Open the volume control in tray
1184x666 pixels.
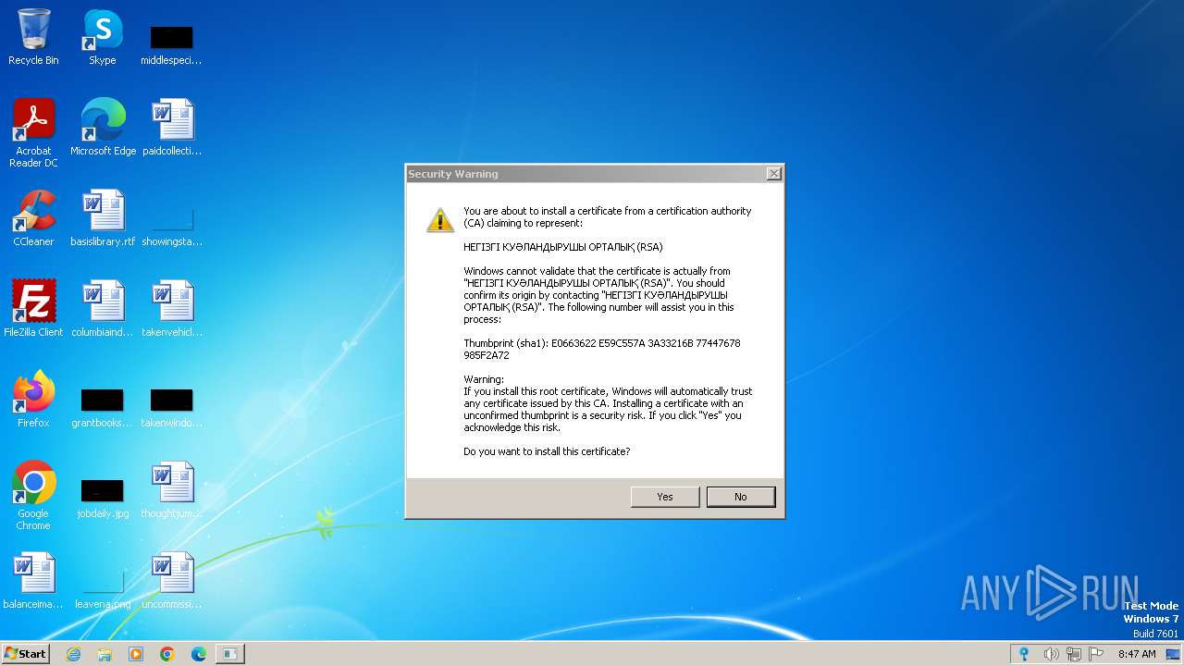click(1051, 654)
